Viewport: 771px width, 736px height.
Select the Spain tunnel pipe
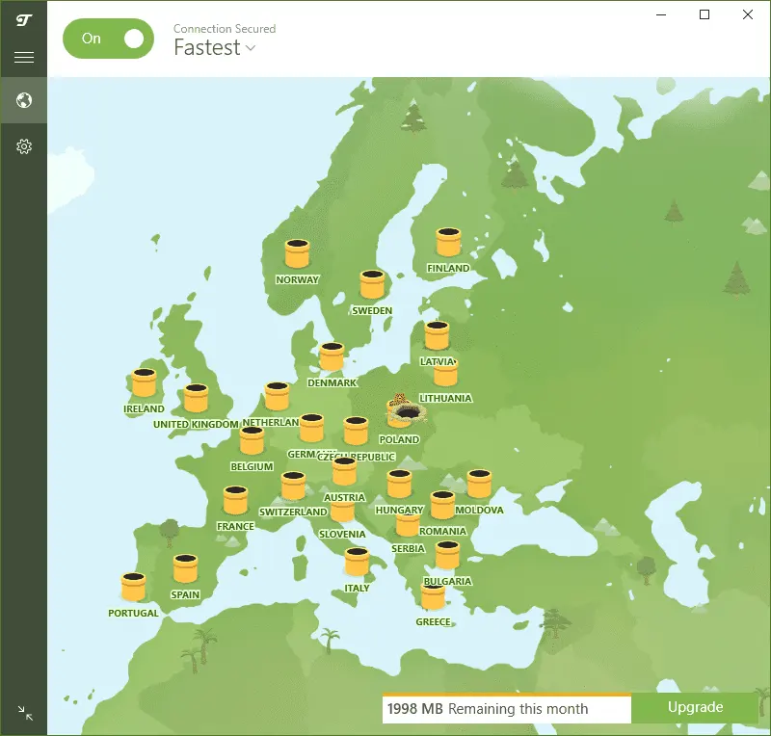(185, 568)
